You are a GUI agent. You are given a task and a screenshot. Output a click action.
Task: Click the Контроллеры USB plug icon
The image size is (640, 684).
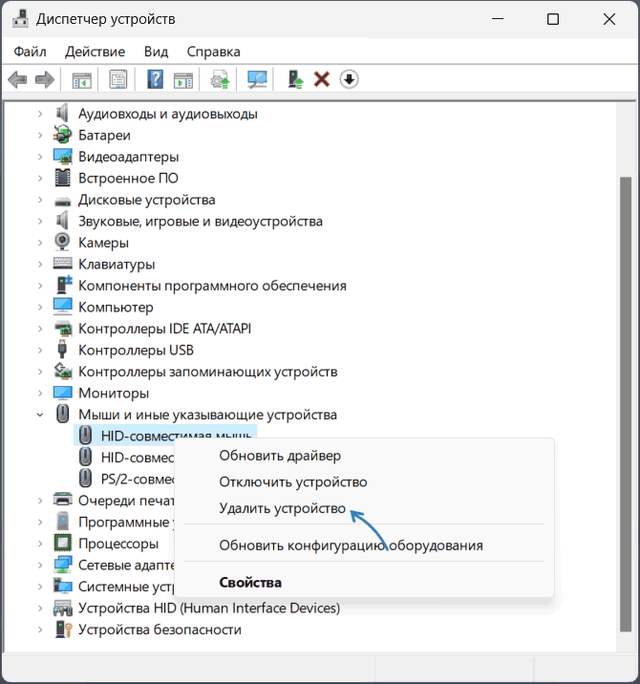click(x=62, y=350)
